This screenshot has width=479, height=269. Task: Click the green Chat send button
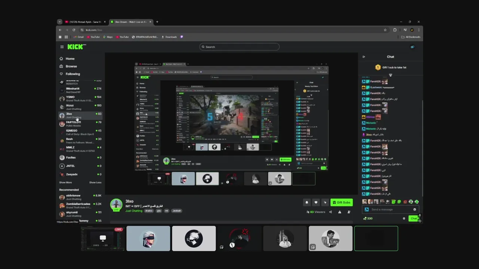414,219
